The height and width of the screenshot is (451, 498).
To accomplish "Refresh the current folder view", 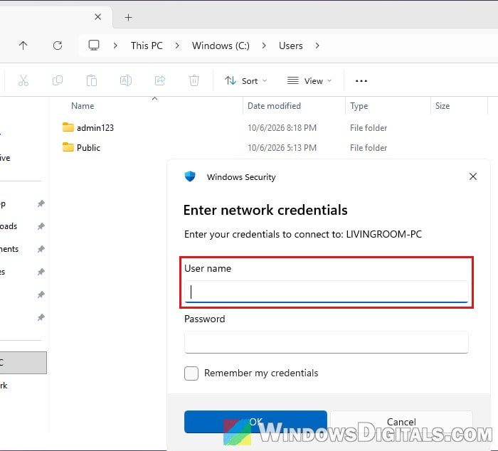I will 58,46.
